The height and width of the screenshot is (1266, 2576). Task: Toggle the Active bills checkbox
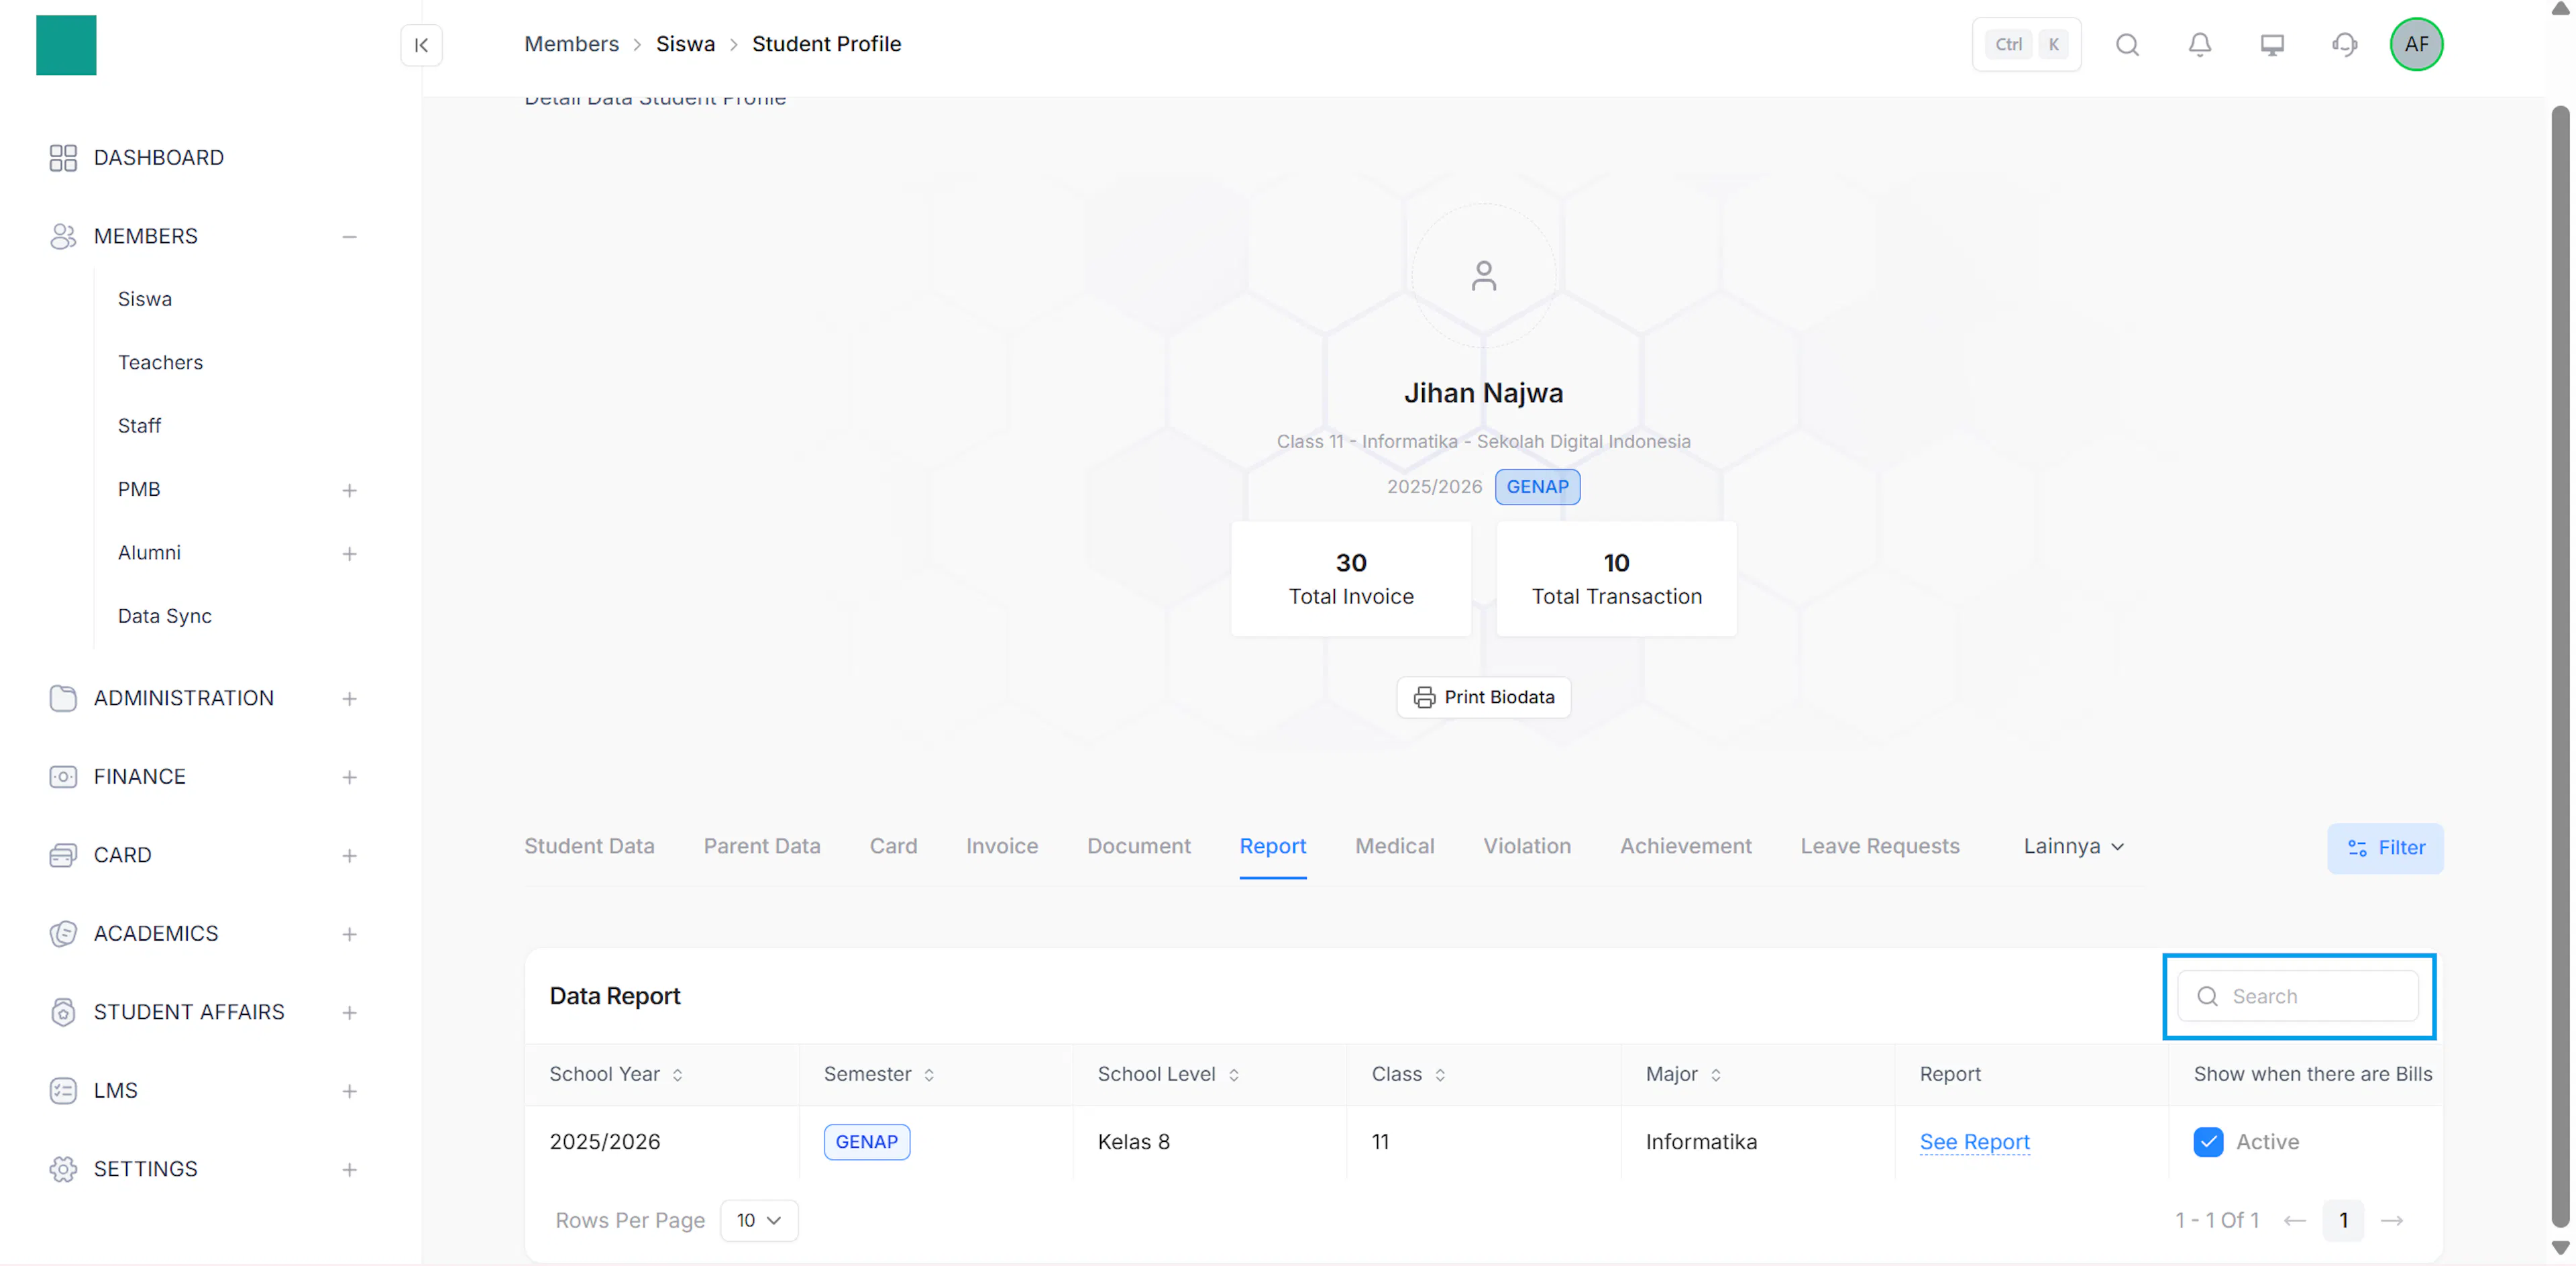point(2208,1142)
